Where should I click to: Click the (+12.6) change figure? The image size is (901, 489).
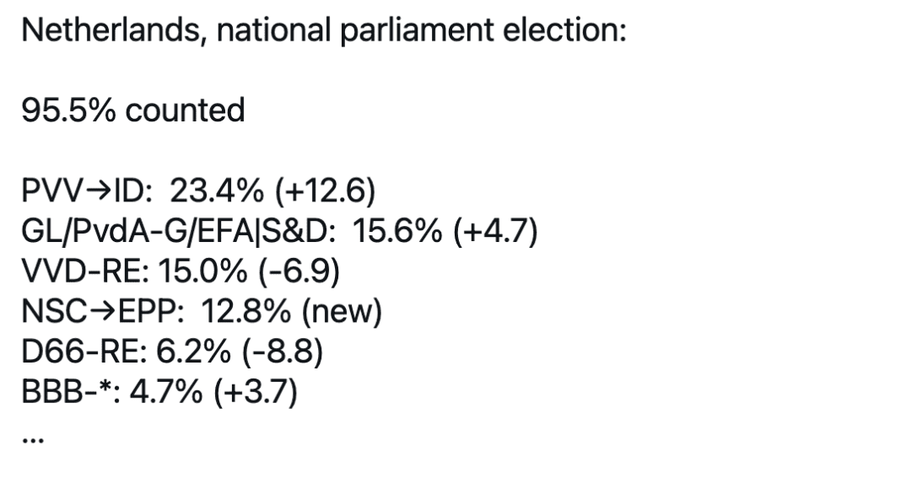tap(326, 191)
